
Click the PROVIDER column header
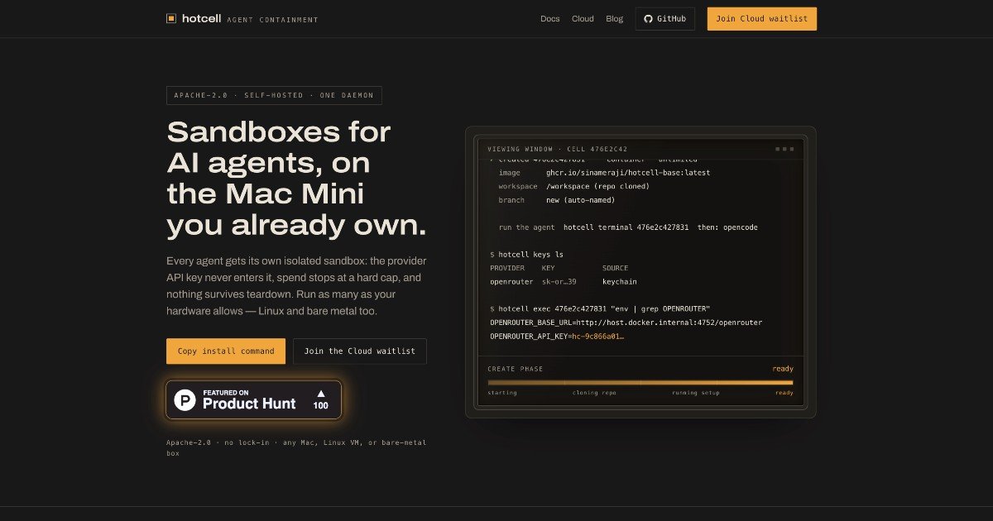508,268
